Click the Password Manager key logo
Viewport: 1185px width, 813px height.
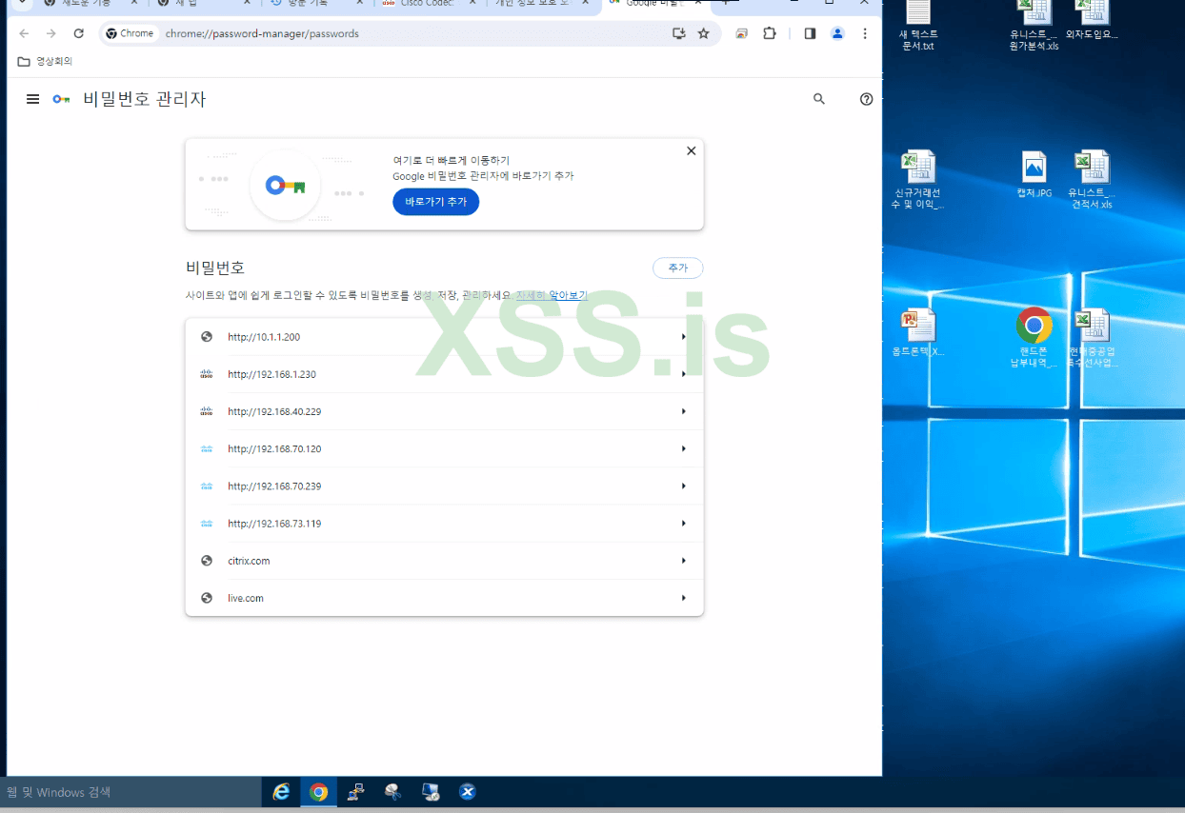click(62, 99)
